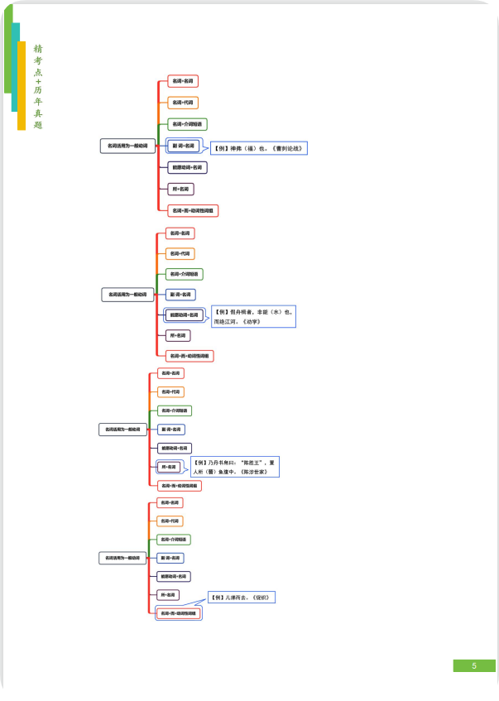The image size is (499, 701).
Task: Select 名词+代词 node in the top mind map
Action: coord(183,103)
